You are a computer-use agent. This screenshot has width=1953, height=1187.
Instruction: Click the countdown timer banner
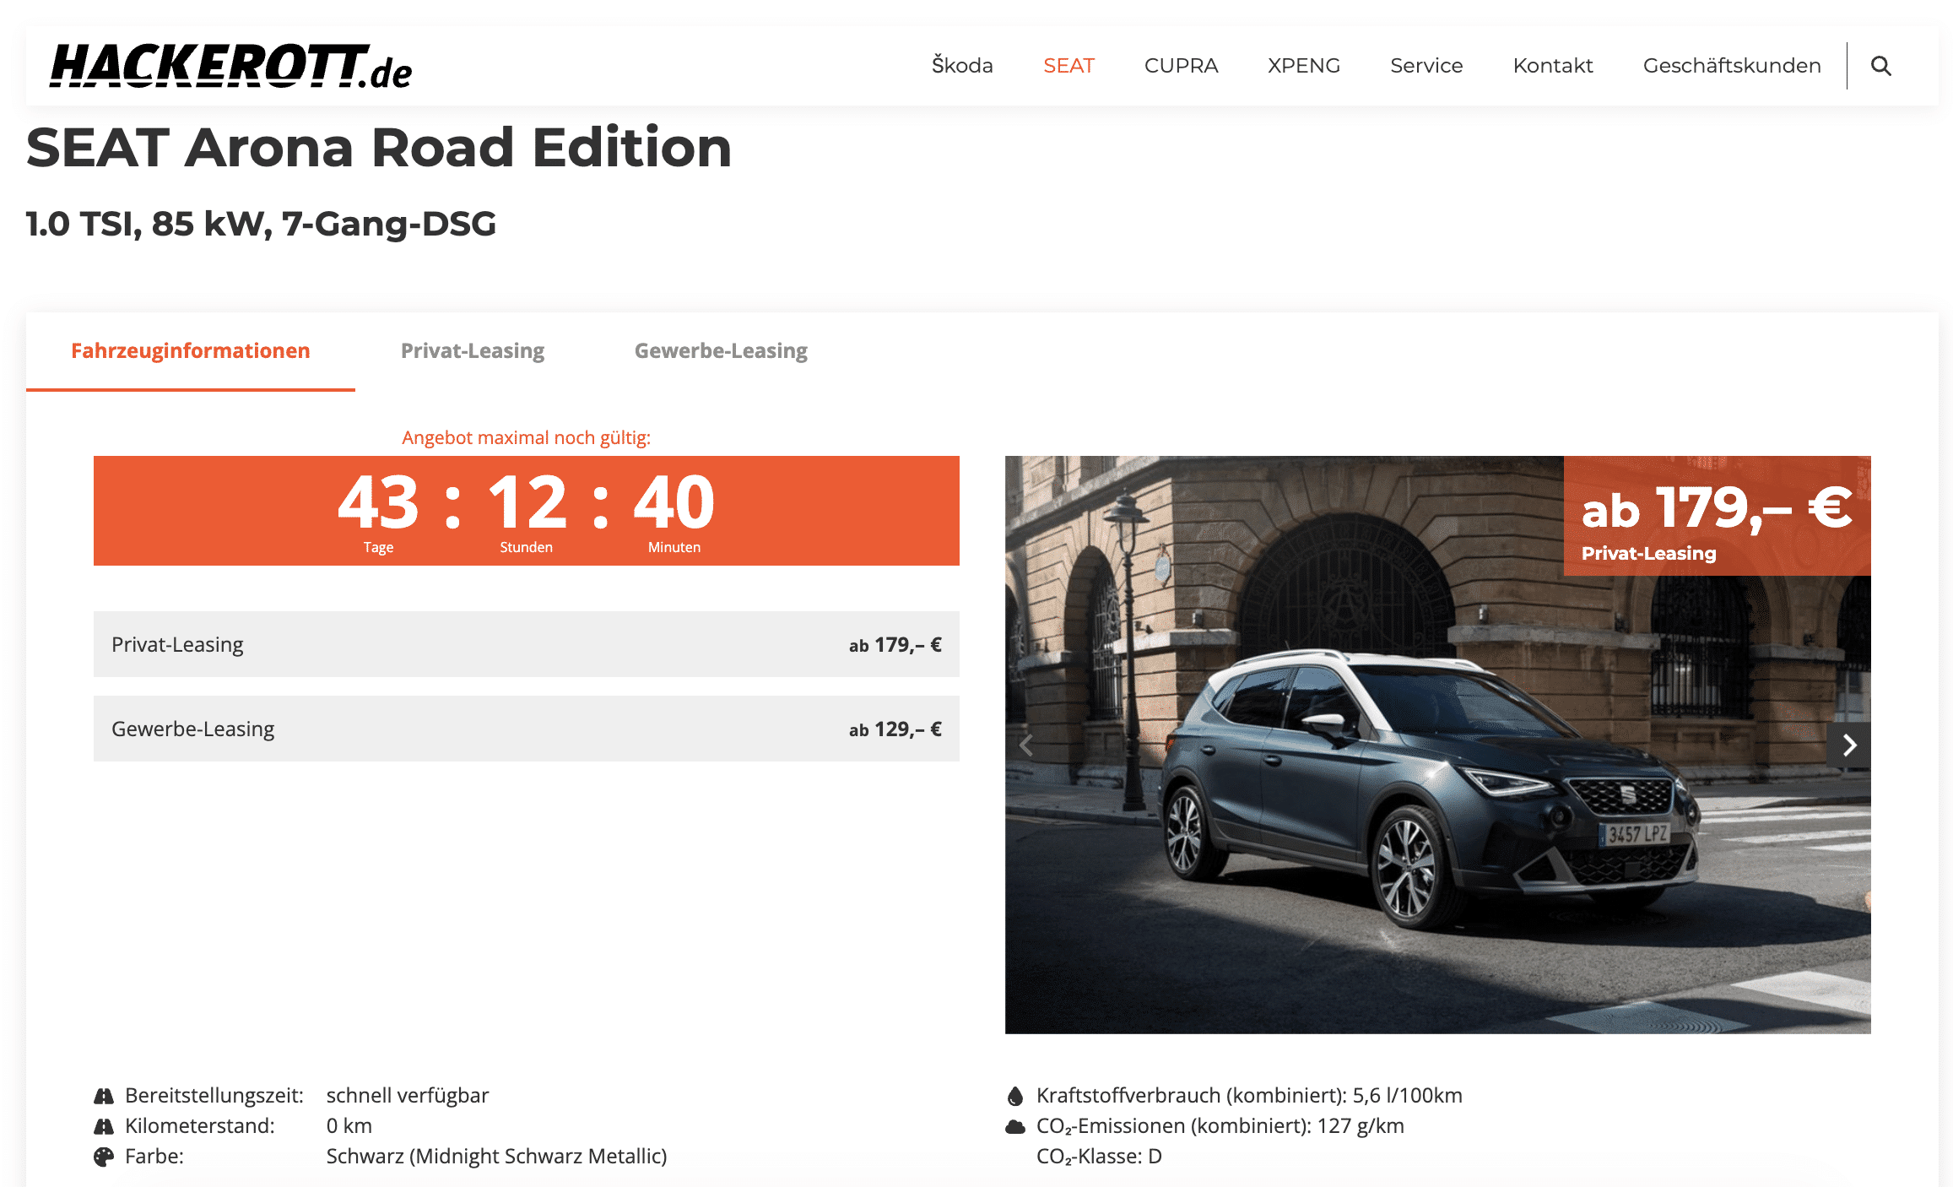[527, 511]
